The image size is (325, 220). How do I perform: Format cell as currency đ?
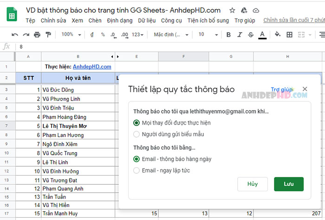click(92, 35)
